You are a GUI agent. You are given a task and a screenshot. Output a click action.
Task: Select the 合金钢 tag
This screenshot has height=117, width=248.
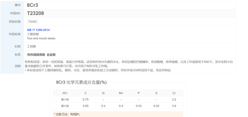(51, 55)
